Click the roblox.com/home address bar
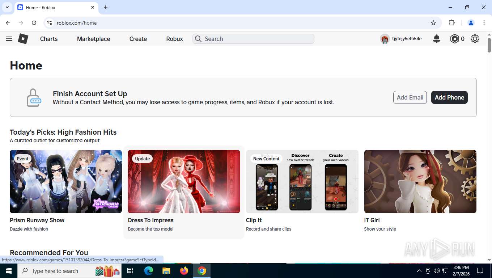Image resolution: width=492 pixels, height=278 pixels. point(242,23)
